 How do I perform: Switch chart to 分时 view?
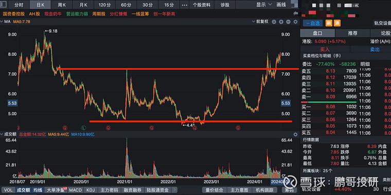[19, 5]
